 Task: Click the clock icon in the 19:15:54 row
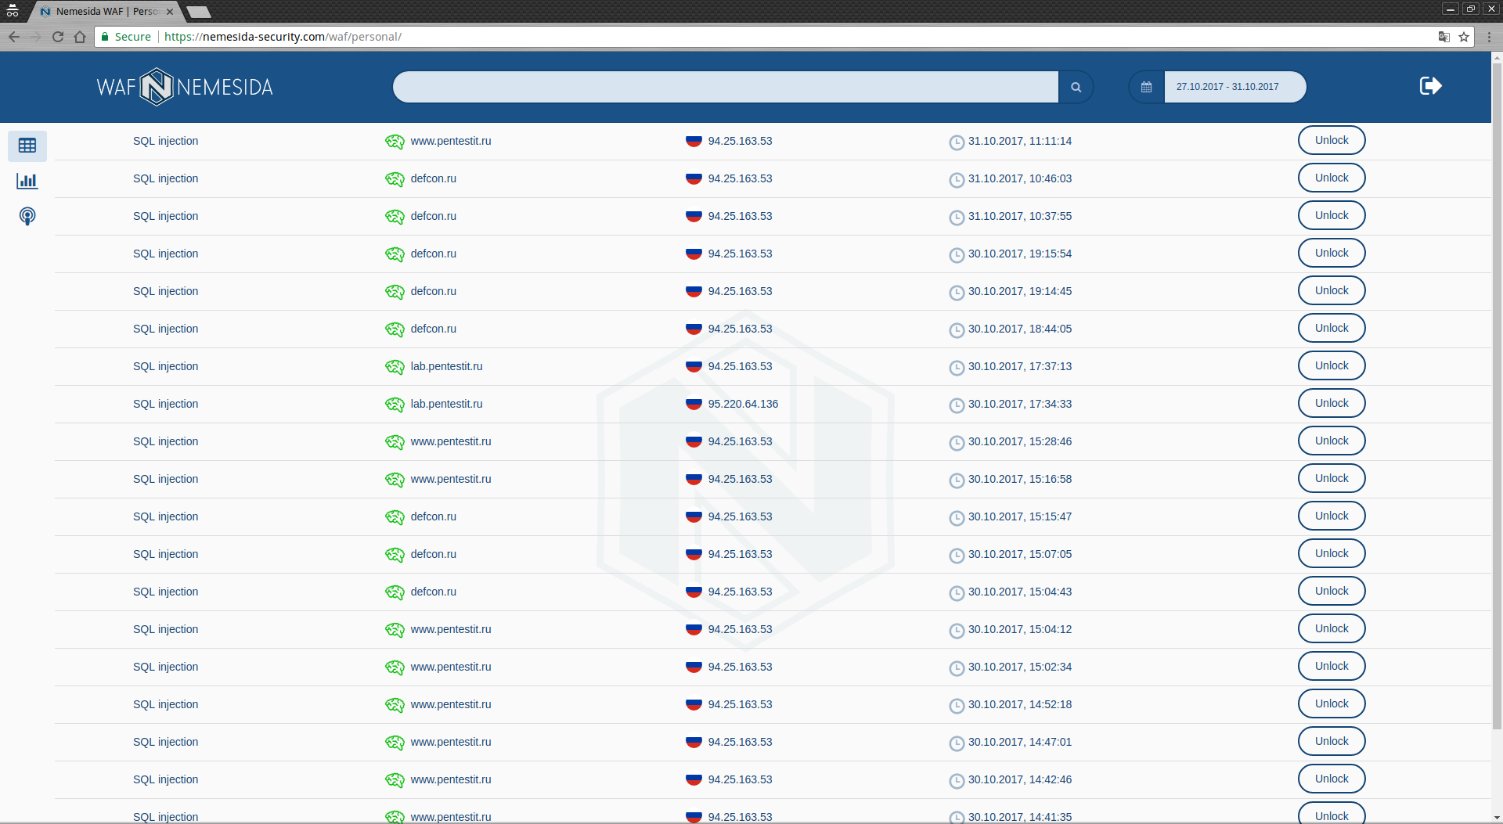tap(957, 255)
